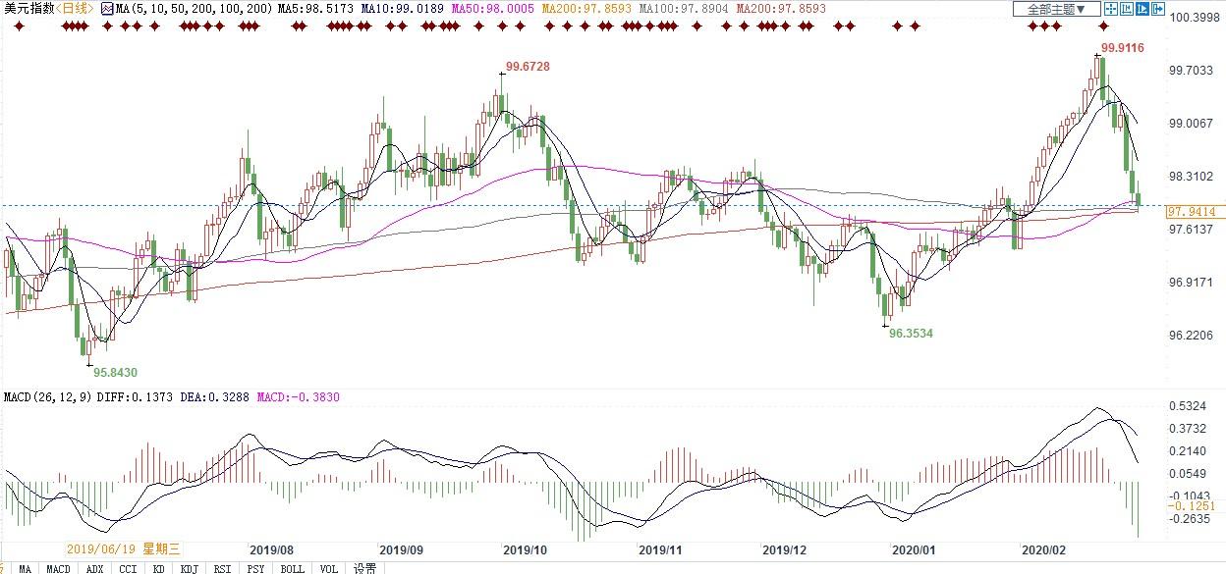Click the 日线 period selector label
This screenshot has height=574, width=1226.
[73, 9]
